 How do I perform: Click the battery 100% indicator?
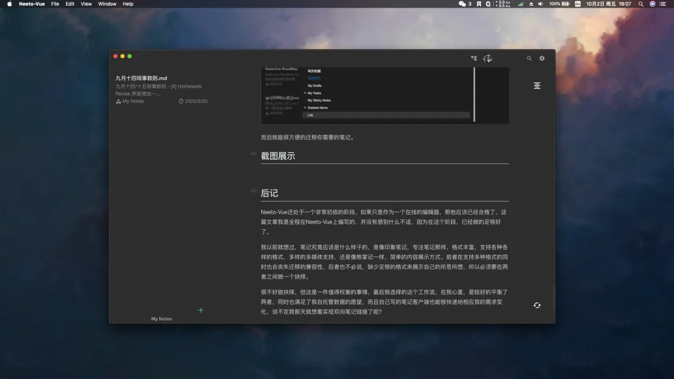pyautogui.click(x=559, y=4)
